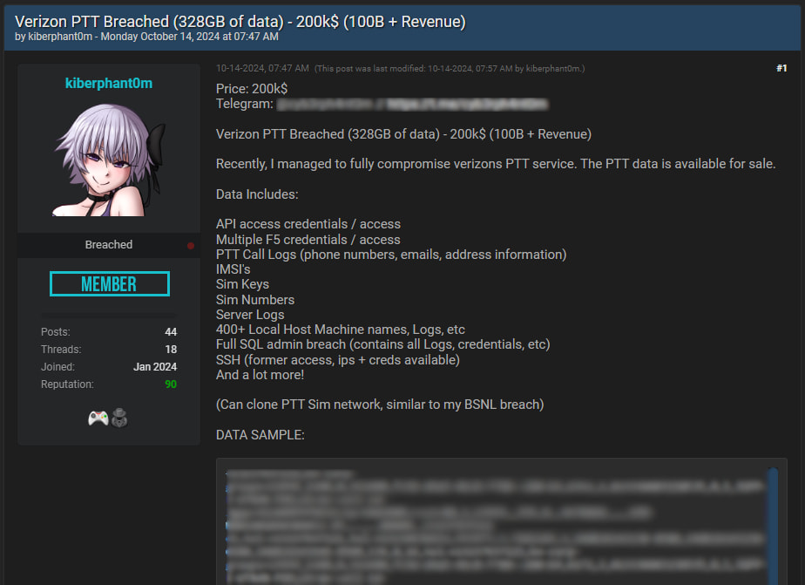Click the reputation value 90
Viewport: 805px width, 585px height.
pyautogui.click(x=171, y=384)
